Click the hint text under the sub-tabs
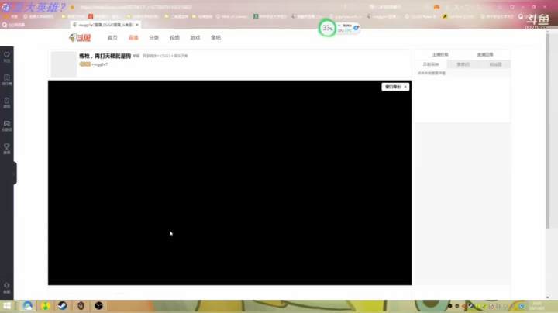The width and height of the screenshot is (558, 313). (432, 74)
